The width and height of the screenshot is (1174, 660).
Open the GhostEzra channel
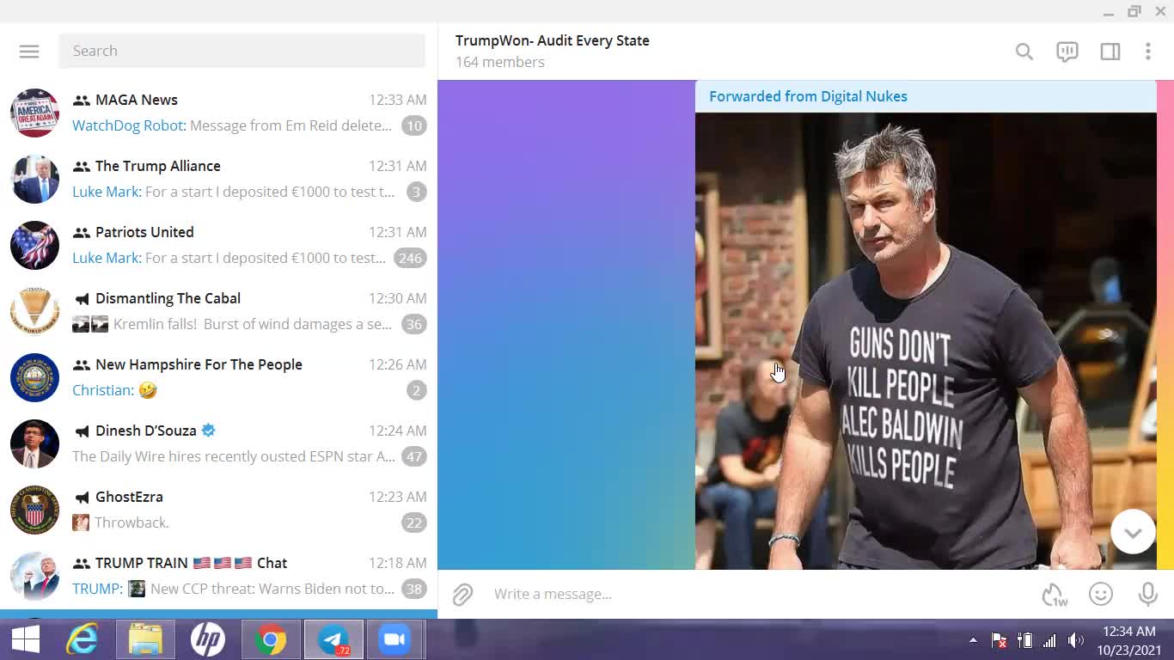pos(218,510)
